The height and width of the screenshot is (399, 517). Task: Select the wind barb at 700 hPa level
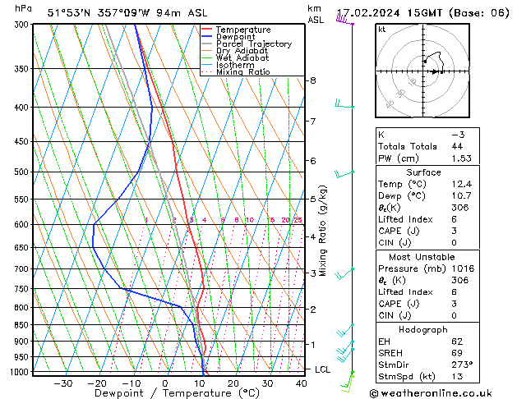347,271
